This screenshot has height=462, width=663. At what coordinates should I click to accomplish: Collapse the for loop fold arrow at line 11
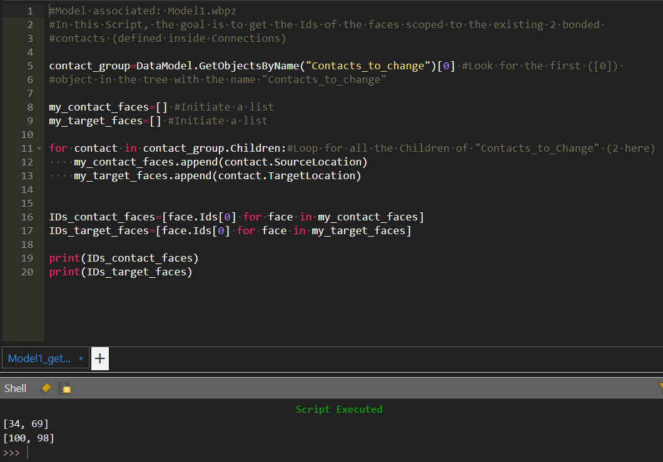(x=39, y=149)
